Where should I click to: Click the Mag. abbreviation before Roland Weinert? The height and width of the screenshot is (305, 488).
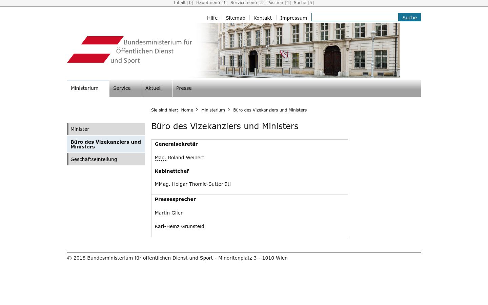click(x=161, y=158)
